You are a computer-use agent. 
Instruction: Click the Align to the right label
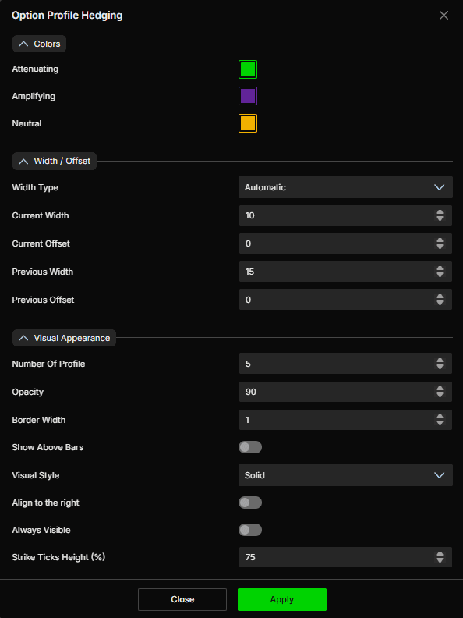coord(46,503)
